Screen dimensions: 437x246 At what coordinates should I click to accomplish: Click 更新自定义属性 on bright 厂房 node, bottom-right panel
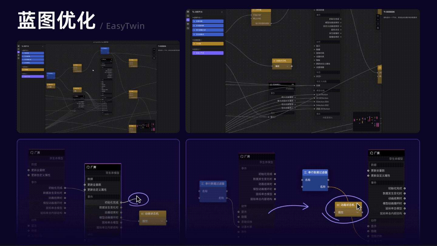point(381,176)
